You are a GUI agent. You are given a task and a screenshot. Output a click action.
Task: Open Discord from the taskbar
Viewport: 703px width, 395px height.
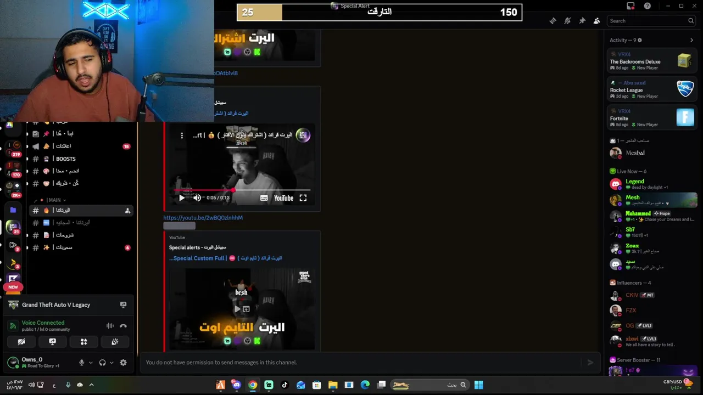click(237, 385)
